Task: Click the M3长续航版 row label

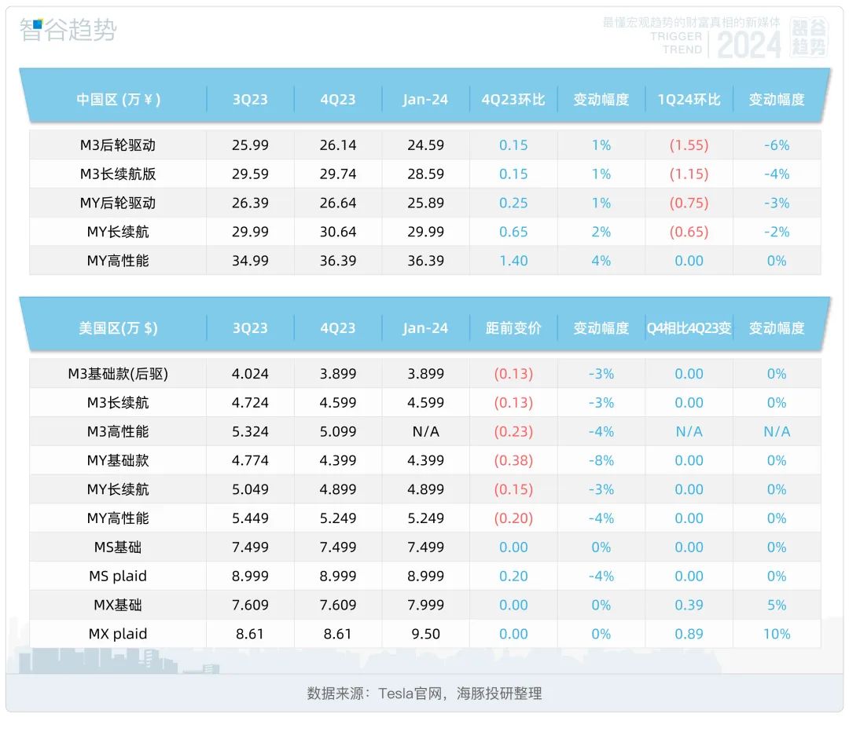Action: [118, 174]
